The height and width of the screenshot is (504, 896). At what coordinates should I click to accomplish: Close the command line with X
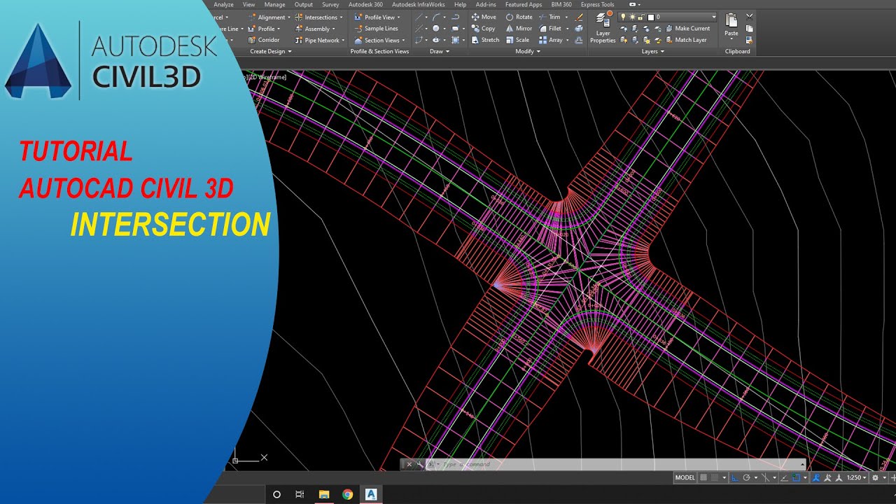click(409, 464)
